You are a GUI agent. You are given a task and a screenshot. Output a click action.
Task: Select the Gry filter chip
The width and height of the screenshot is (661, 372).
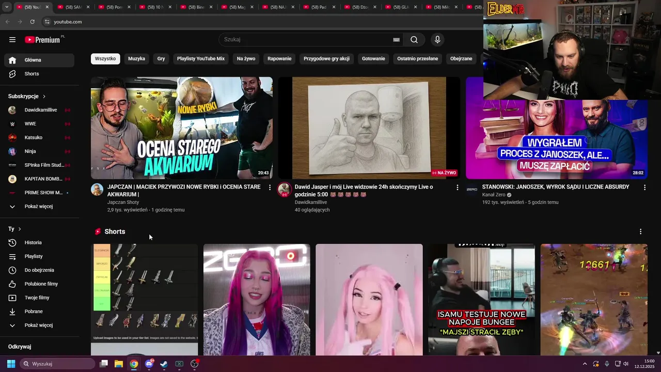tap(161, 59)
